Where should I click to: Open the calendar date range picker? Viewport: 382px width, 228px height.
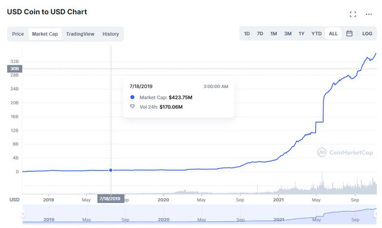349,33
